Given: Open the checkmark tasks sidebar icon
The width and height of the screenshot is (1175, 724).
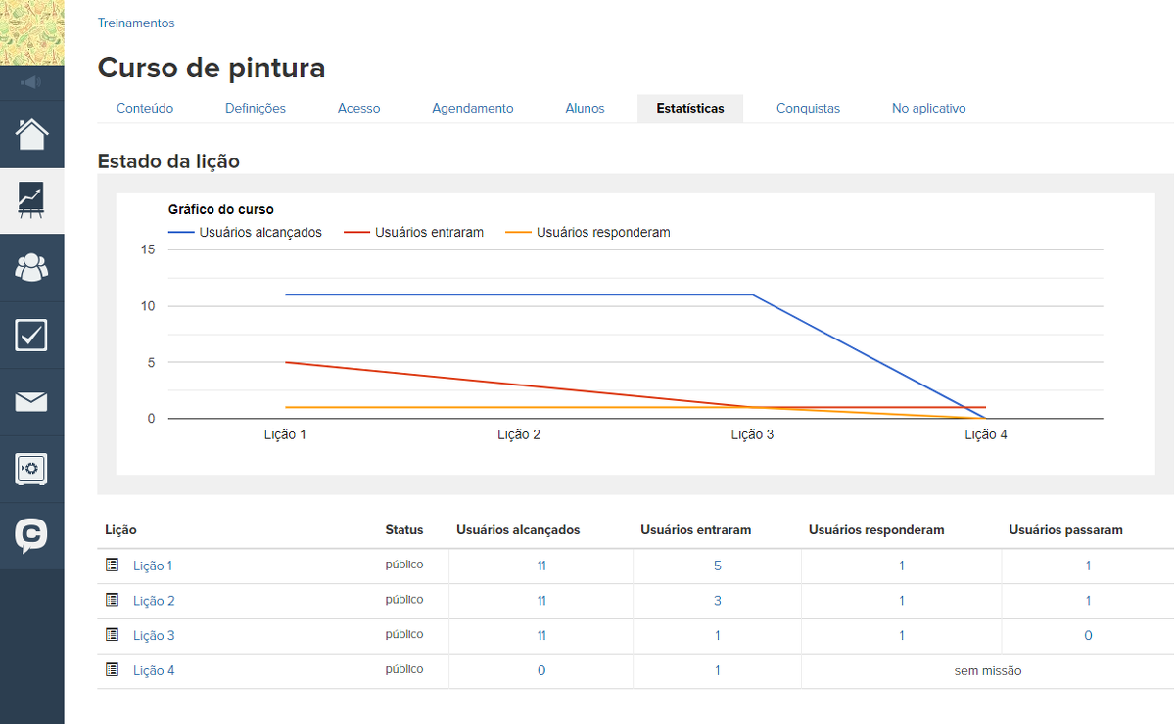Looking at the screenshot, I should pos(31,335).
